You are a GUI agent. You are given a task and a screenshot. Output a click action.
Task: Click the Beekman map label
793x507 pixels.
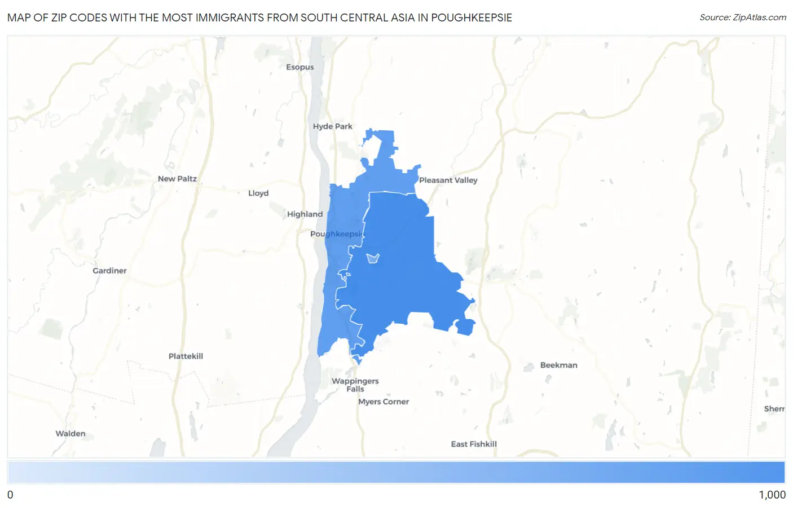click(x=558, y=365)
